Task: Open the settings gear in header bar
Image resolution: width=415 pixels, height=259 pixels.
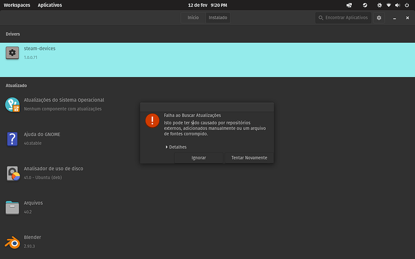Action: 379,17
